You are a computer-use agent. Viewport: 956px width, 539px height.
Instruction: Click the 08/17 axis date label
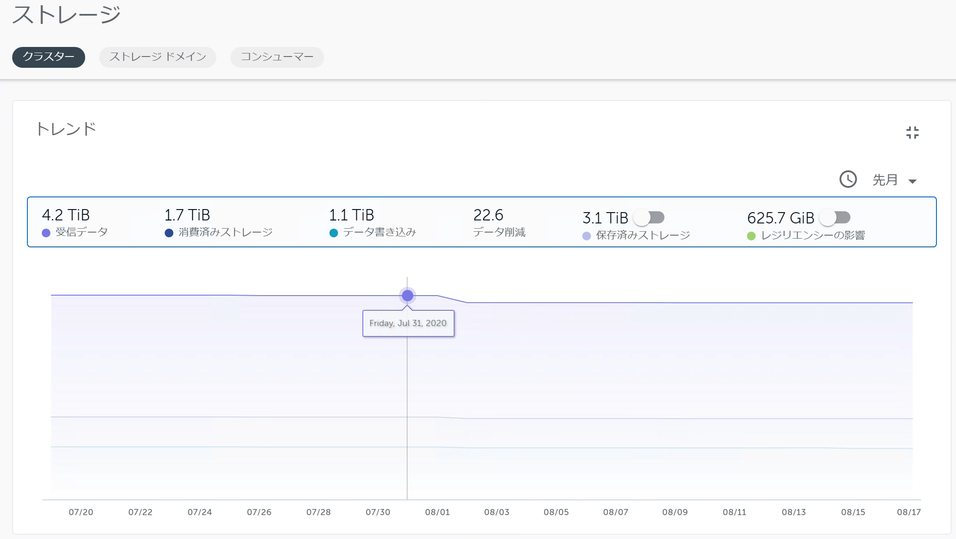909,512
